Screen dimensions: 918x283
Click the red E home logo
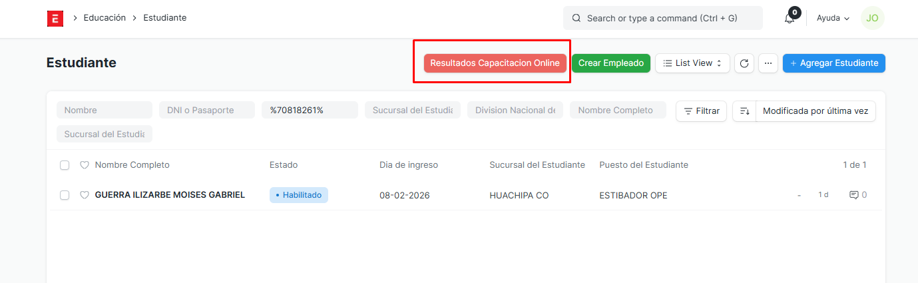tap(55, 19)
